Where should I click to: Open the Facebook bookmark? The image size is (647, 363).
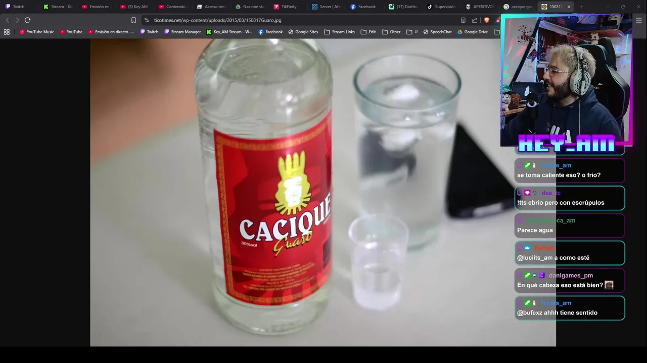[270, 32]
